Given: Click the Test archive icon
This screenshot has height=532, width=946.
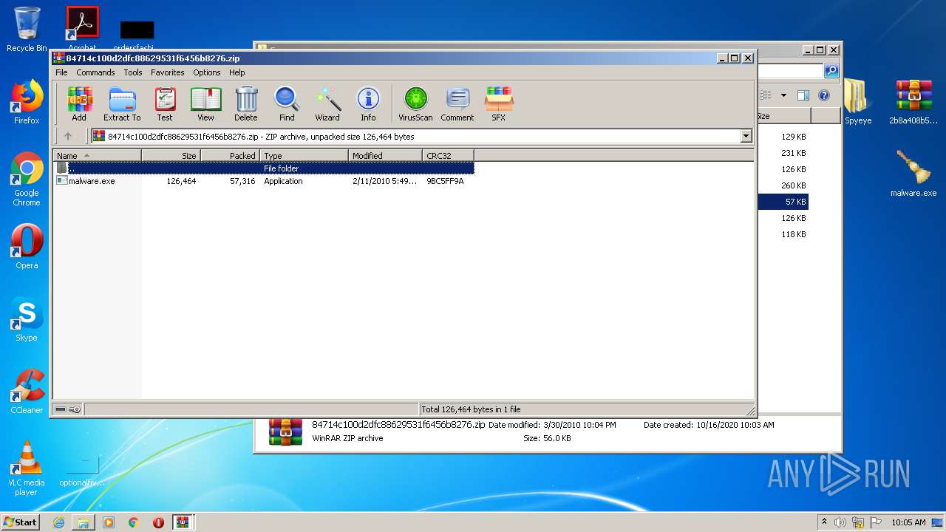Looking at the screenshot, I should (165, 103).
